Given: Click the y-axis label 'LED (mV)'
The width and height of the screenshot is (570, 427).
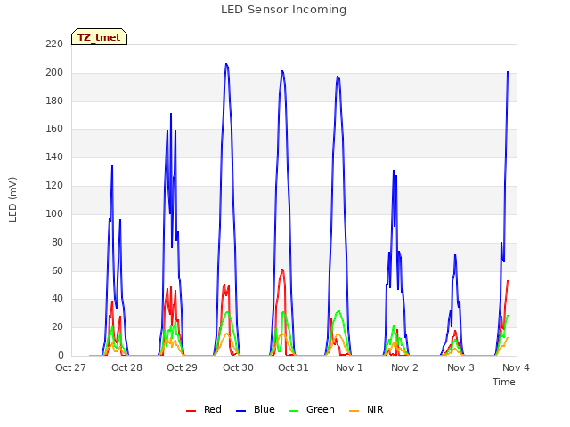Looking at the screenshot, I should pos(12,199).
